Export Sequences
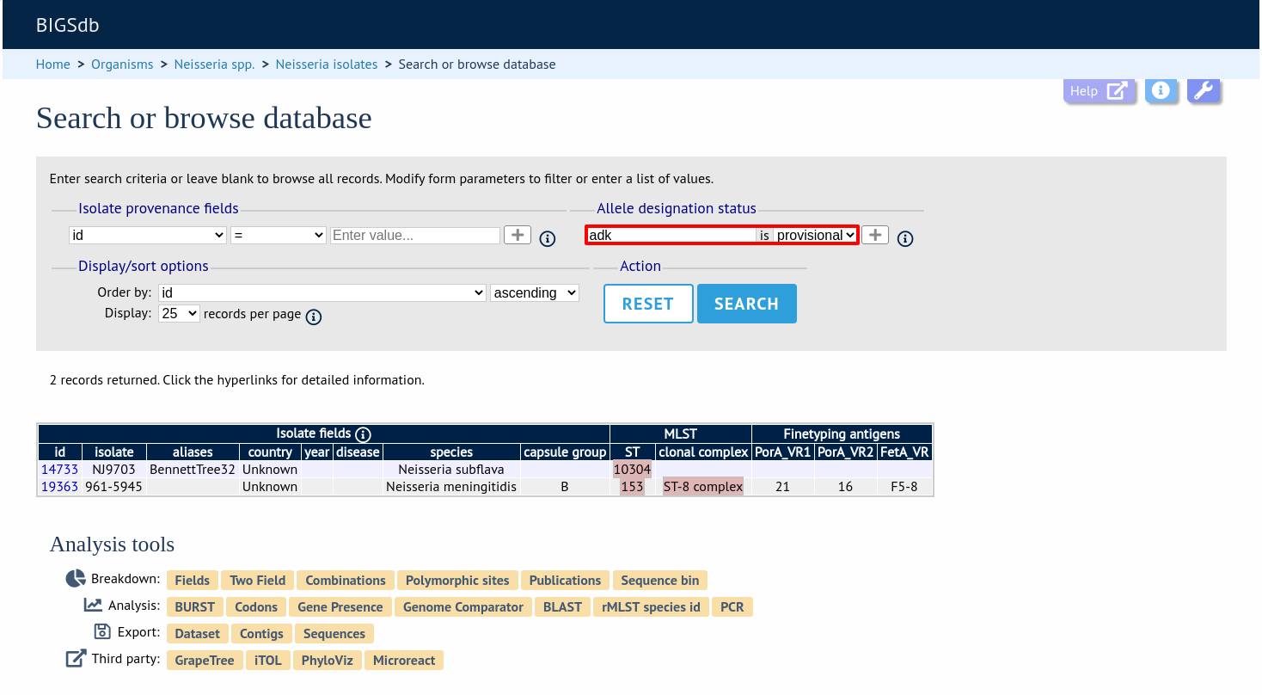 [x=334, y=634]
